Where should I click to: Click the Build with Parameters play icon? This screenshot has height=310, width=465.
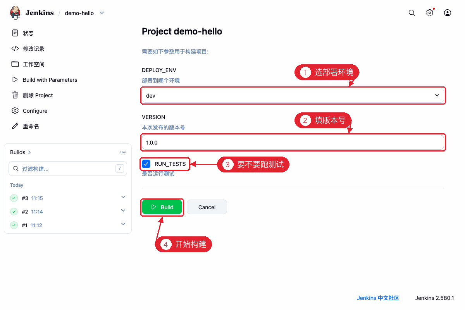pyautogui.click(x=15, y=79)
